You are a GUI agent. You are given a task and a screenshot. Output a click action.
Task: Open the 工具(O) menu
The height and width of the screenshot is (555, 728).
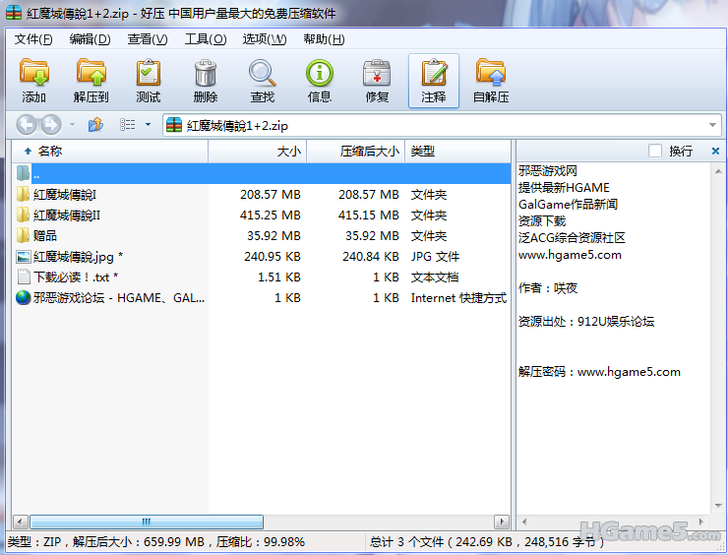[206, 39]
